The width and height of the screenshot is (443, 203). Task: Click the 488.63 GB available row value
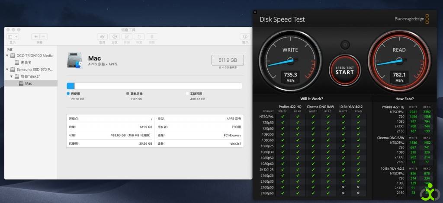[132, 135]
